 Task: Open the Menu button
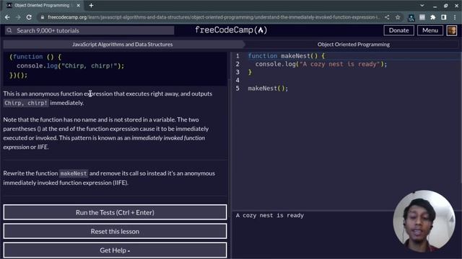pos(430,30)
